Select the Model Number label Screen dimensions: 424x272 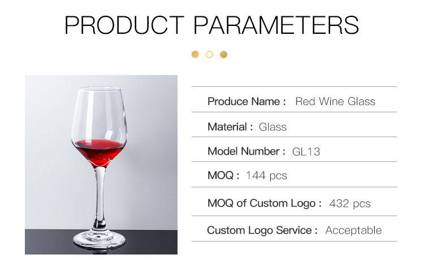pos(246,151)
